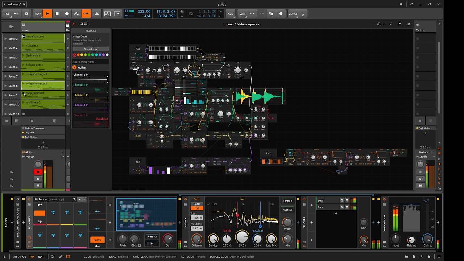Image resolution: width=464 pixels, height=261 pixels.
Task: Toggle the loop icon in transport display
Action: (x=191, y=14)
